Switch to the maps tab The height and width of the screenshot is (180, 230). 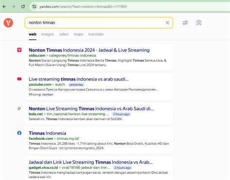tap(79, 34)
